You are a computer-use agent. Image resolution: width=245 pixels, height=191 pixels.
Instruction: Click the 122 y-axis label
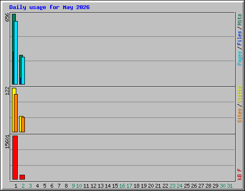tap(7, 91)
